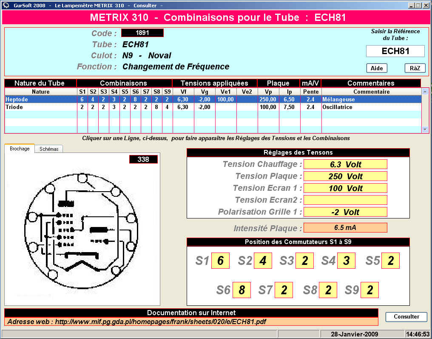Click the S1 switch position box showing 6
Image resolution: width=432 pixels, height=339 pixels.
[220, 261]
